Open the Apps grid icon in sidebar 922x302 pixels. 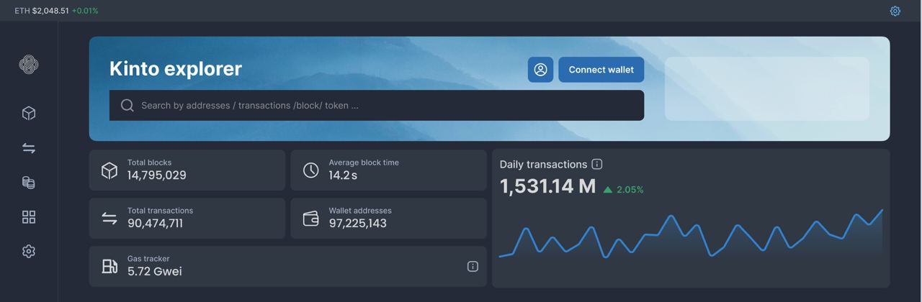29,217
